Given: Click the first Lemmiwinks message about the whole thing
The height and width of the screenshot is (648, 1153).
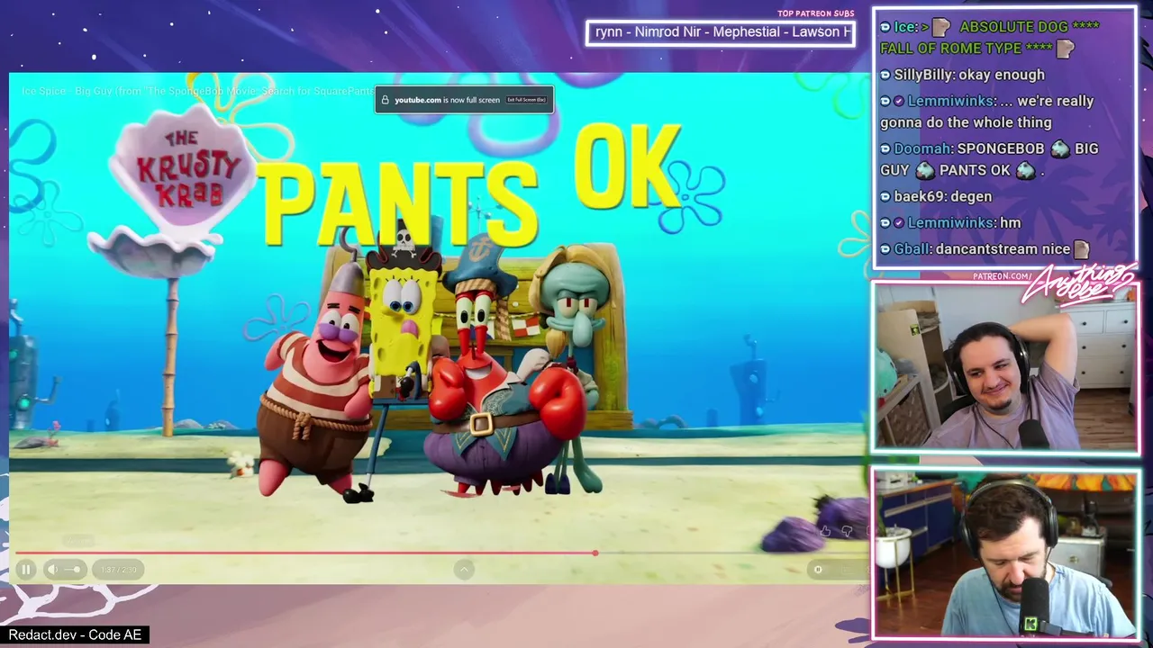Looking at the screenshot, I should (987, 112).
